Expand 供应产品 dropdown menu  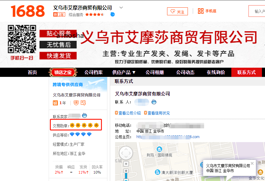124,72
